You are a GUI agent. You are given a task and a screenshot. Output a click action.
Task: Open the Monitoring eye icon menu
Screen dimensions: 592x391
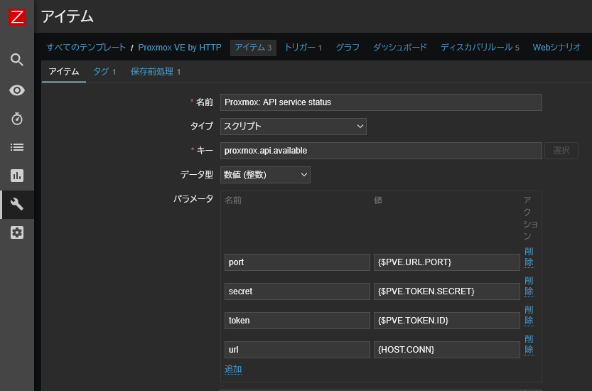[x=17, y=90]
